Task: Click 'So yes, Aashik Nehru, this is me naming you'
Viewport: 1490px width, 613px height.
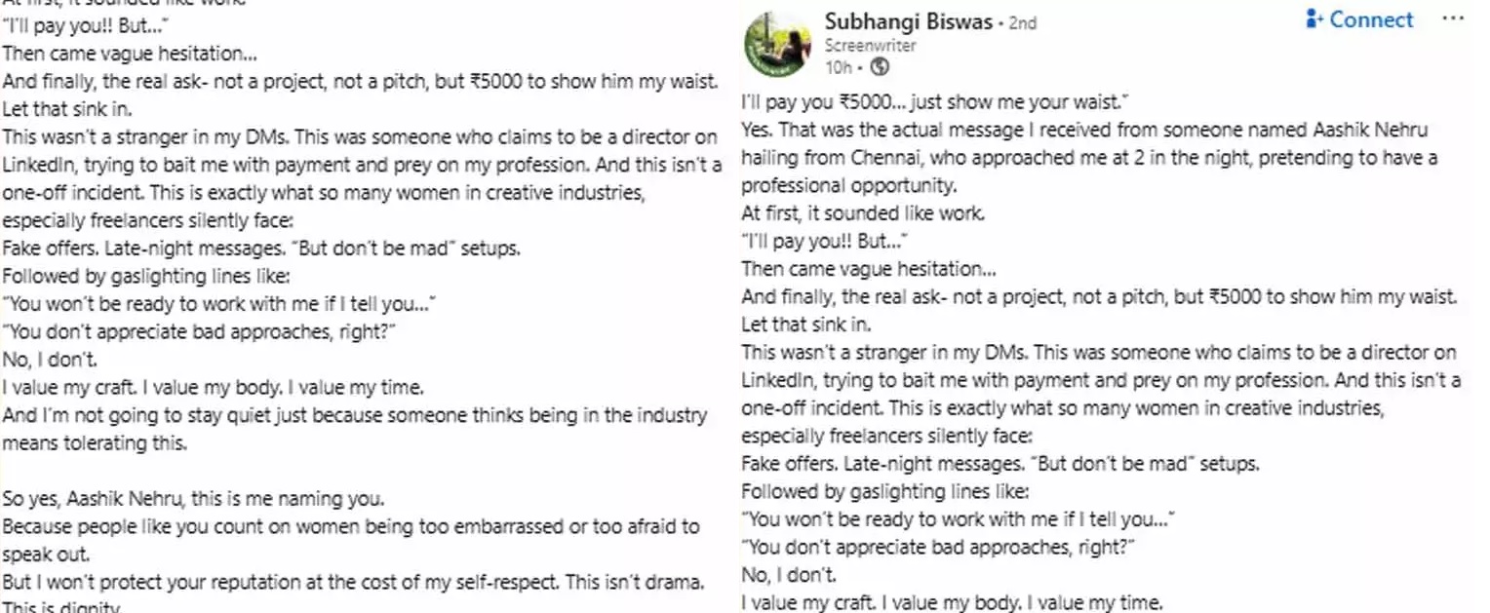Action: 193,500
